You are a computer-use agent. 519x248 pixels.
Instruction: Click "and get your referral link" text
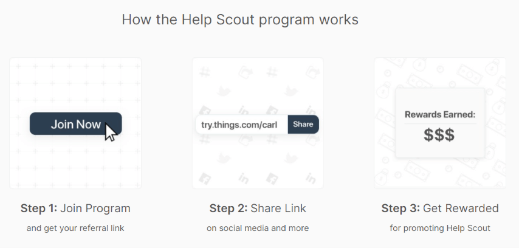tap(75, 229)
